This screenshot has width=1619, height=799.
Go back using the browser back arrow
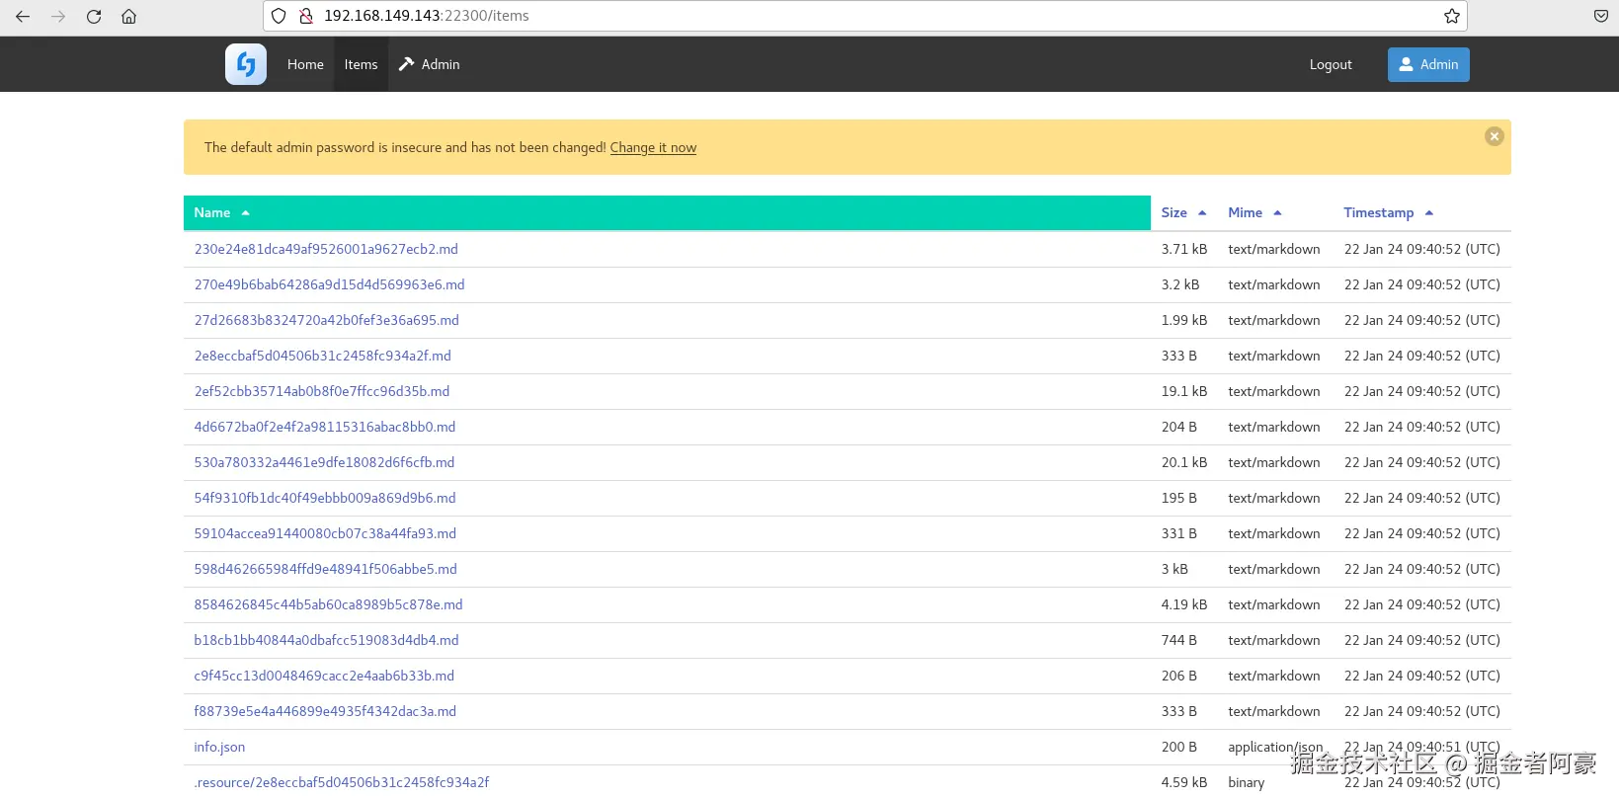[x=23, y=16]
